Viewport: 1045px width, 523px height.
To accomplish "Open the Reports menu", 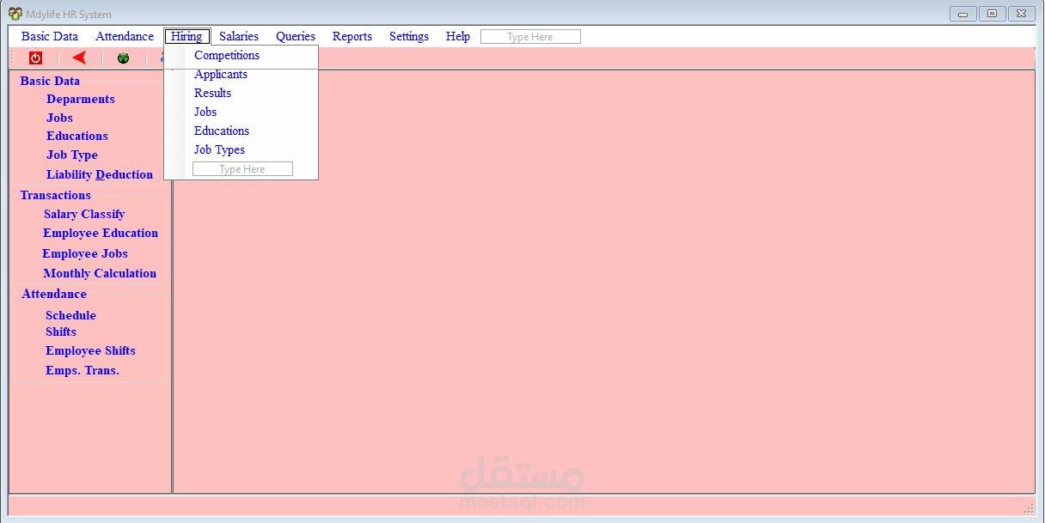I will (x=352, y=36).
